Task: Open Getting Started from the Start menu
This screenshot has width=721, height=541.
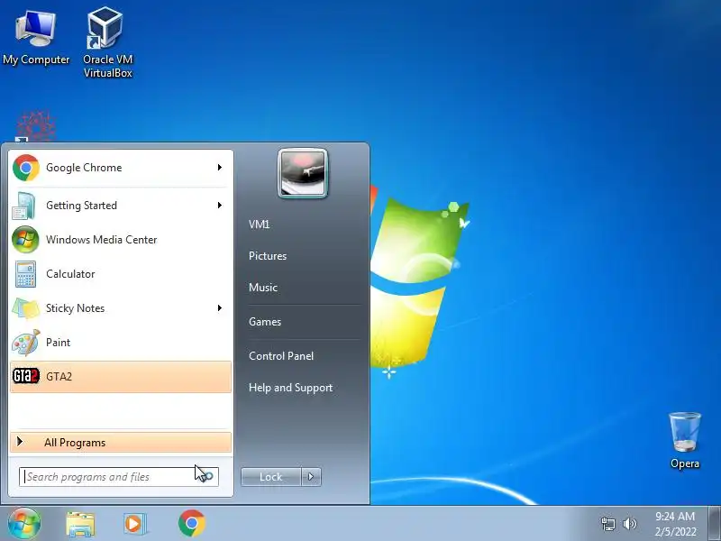Action: [x=120, y=206]
